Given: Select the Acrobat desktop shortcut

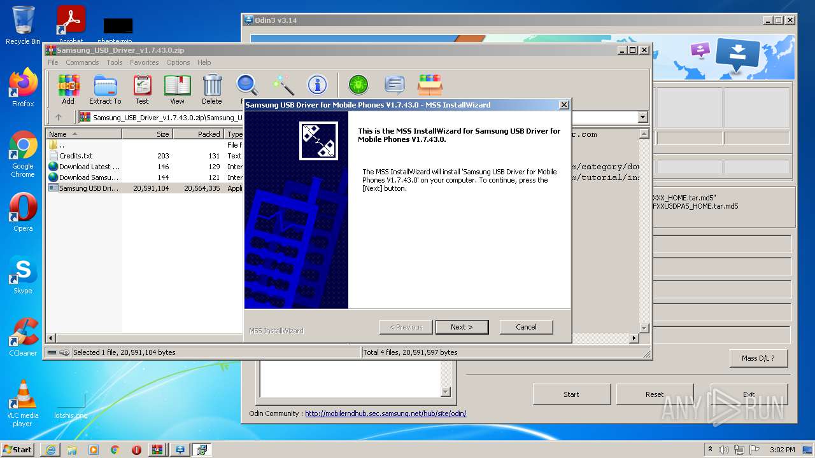Looking at the screenshot, I should [x=71, y=25].
